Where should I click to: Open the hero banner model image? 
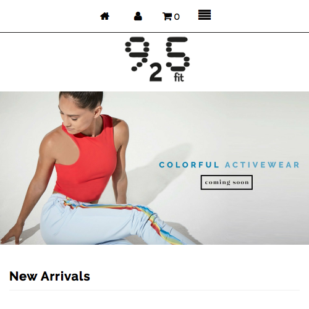(x=154, y=168)
